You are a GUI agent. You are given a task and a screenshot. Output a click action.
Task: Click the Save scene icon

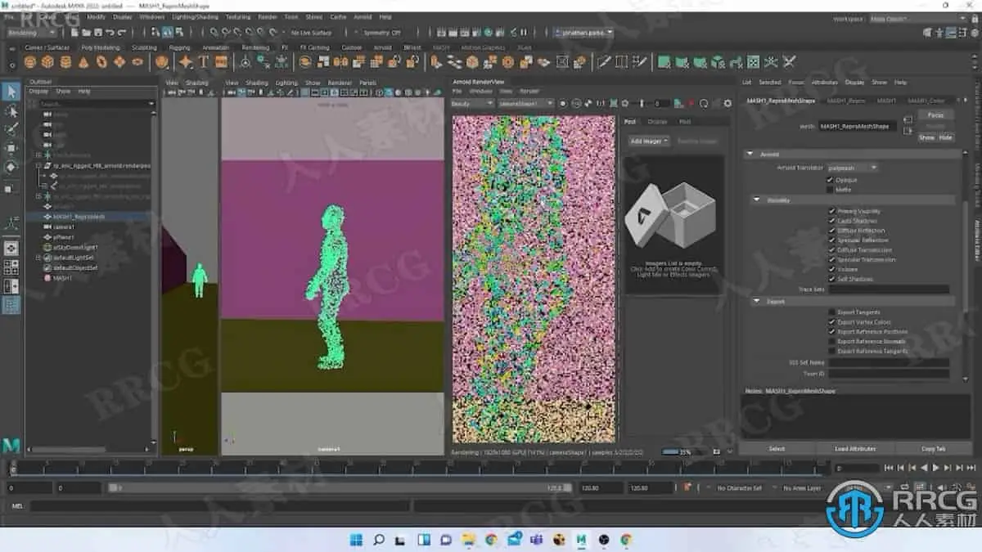[x=97, y=33]
